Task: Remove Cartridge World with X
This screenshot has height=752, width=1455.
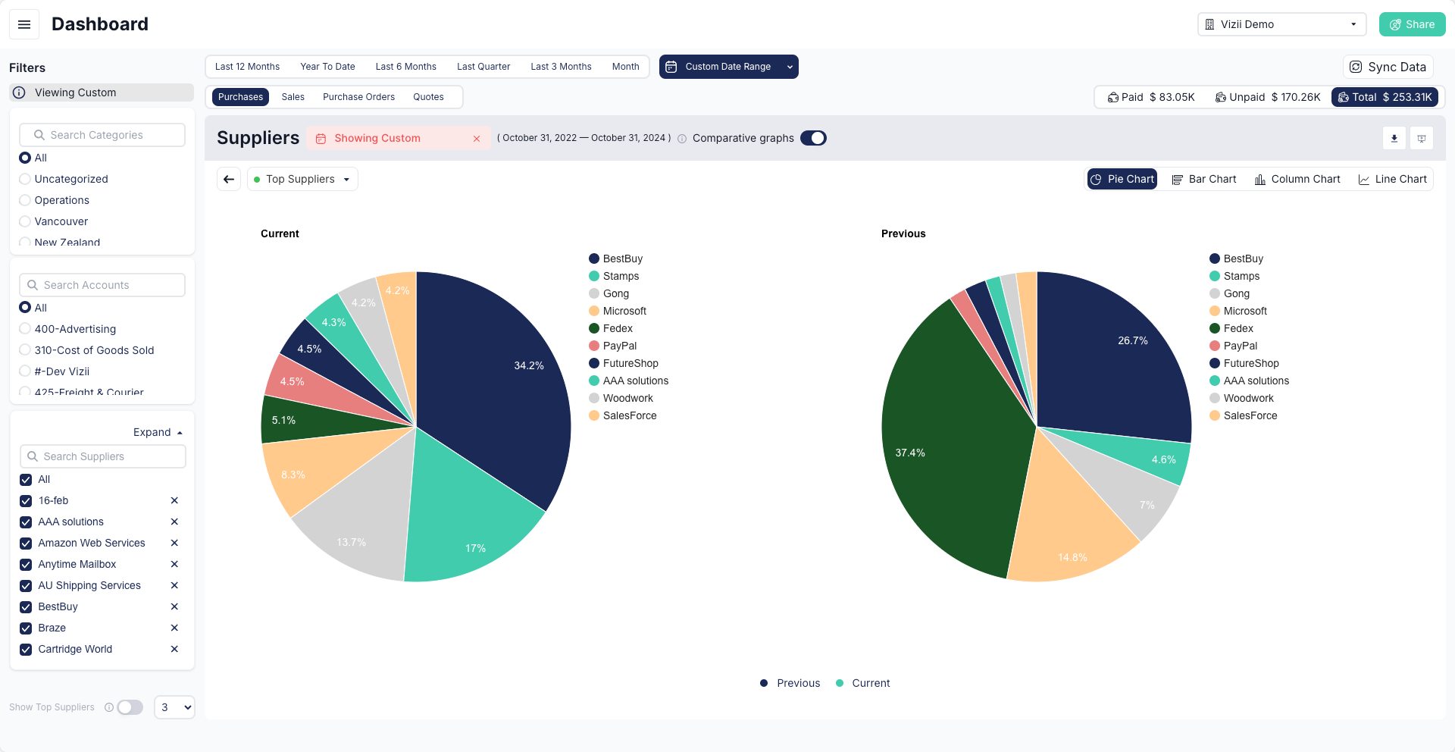Action: [174, 649]
